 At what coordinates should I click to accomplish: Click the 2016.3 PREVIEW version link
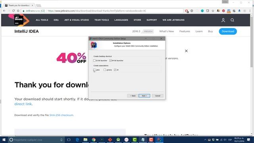point(143,31)
